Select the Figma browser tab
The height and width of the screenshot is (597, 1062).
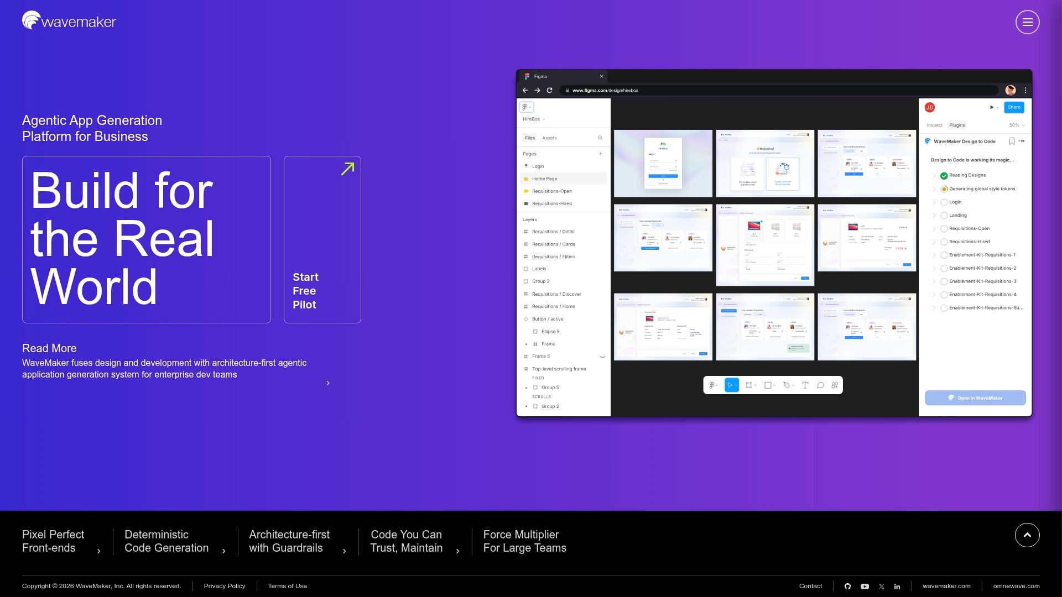563,76
